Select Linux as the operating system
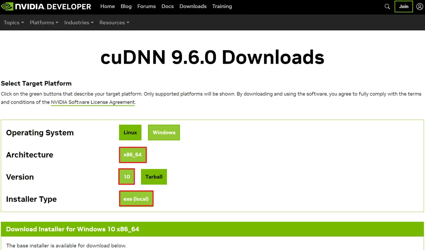The height and width of the screenshot is (250, 425). (x=130, y=133)
